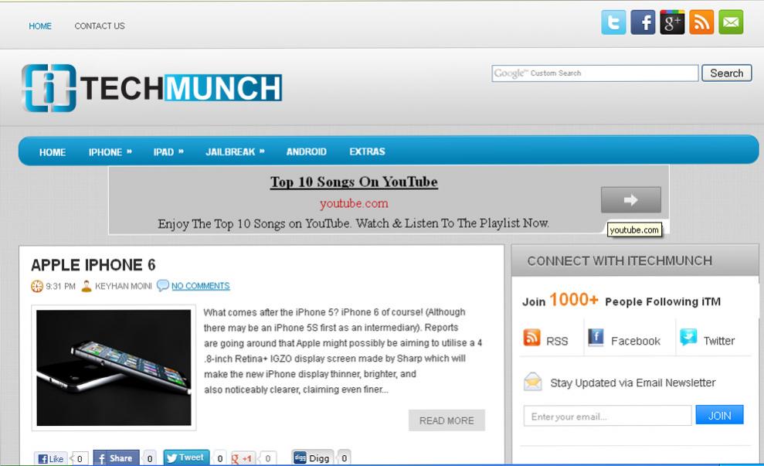The width and height of the screenshot is (764, 466).
Task: Expand the JAILBREAK nav dropdown
Action: 235,152
